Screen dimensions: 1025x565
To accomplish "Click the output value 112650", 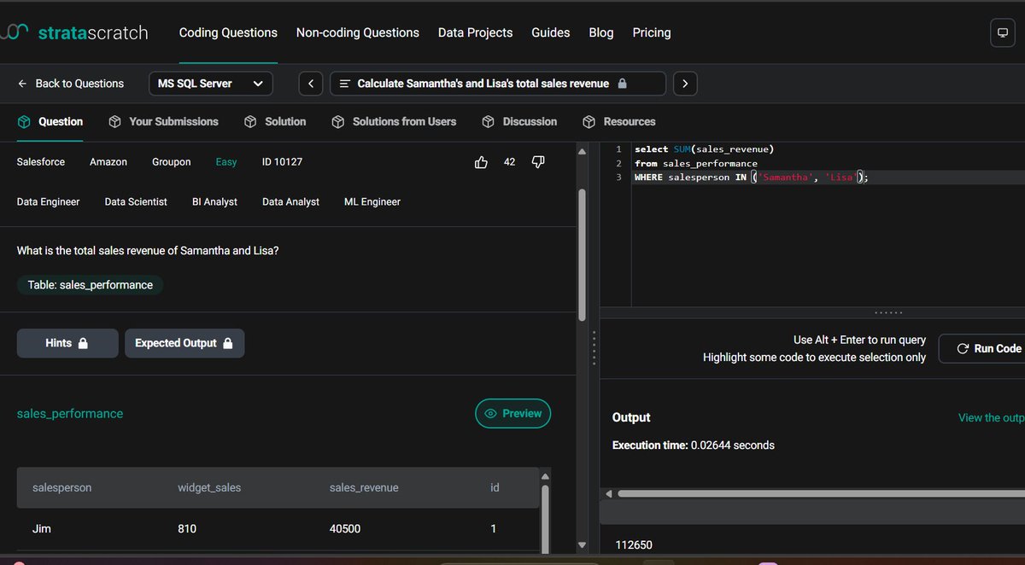I will click(634, 545).
